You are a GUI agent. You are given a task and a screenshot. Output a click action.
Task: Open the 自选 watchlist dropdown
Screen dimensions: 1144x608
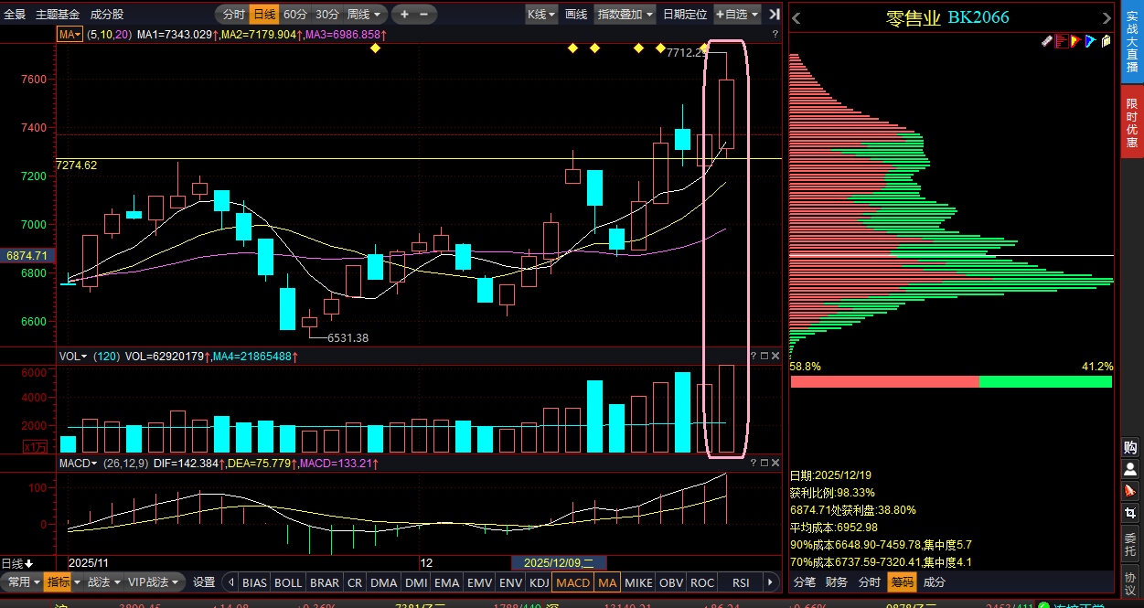[738, 14]
